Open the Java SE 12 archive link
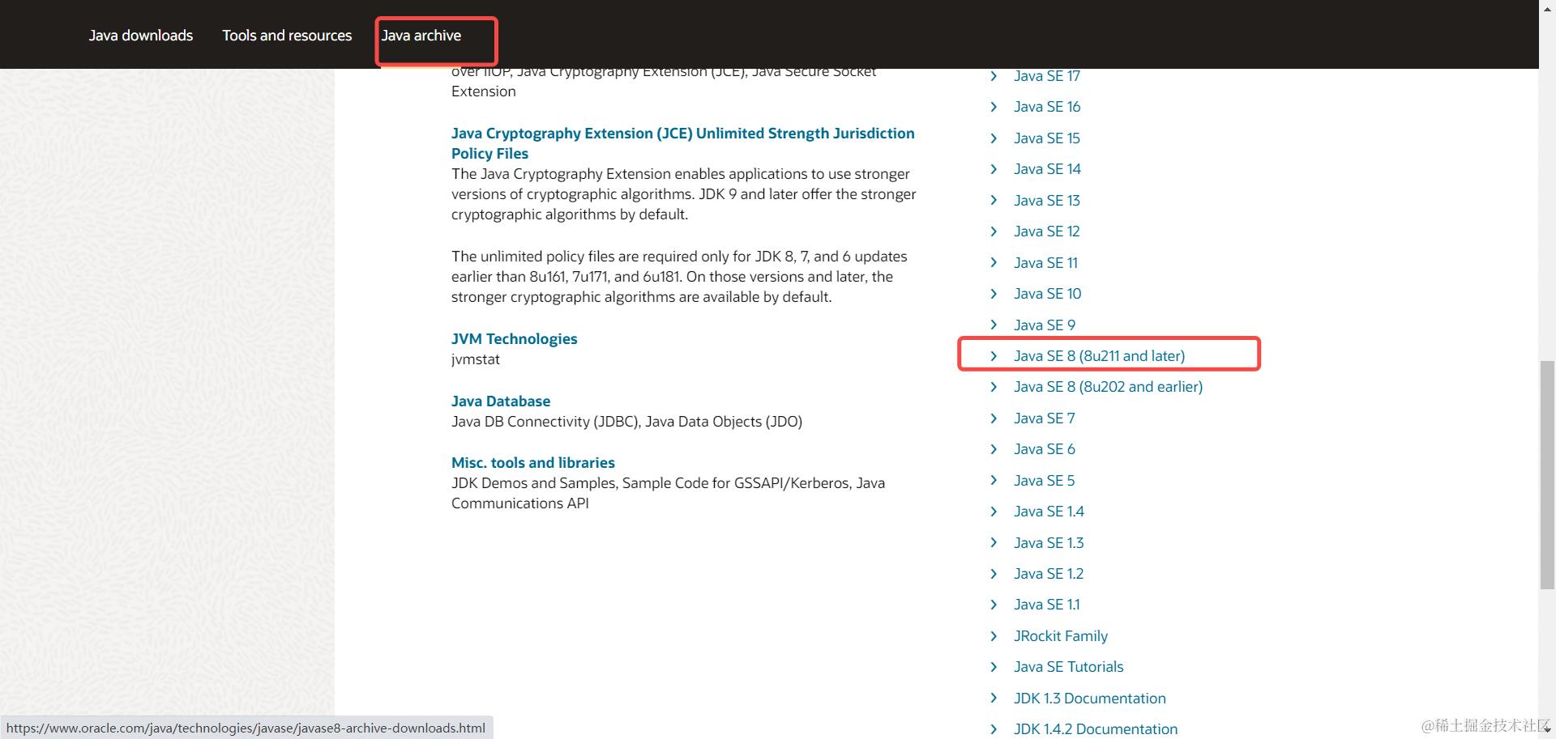Image resolution: width=1556 pixels, height=739 pixels. [1046, 231]
